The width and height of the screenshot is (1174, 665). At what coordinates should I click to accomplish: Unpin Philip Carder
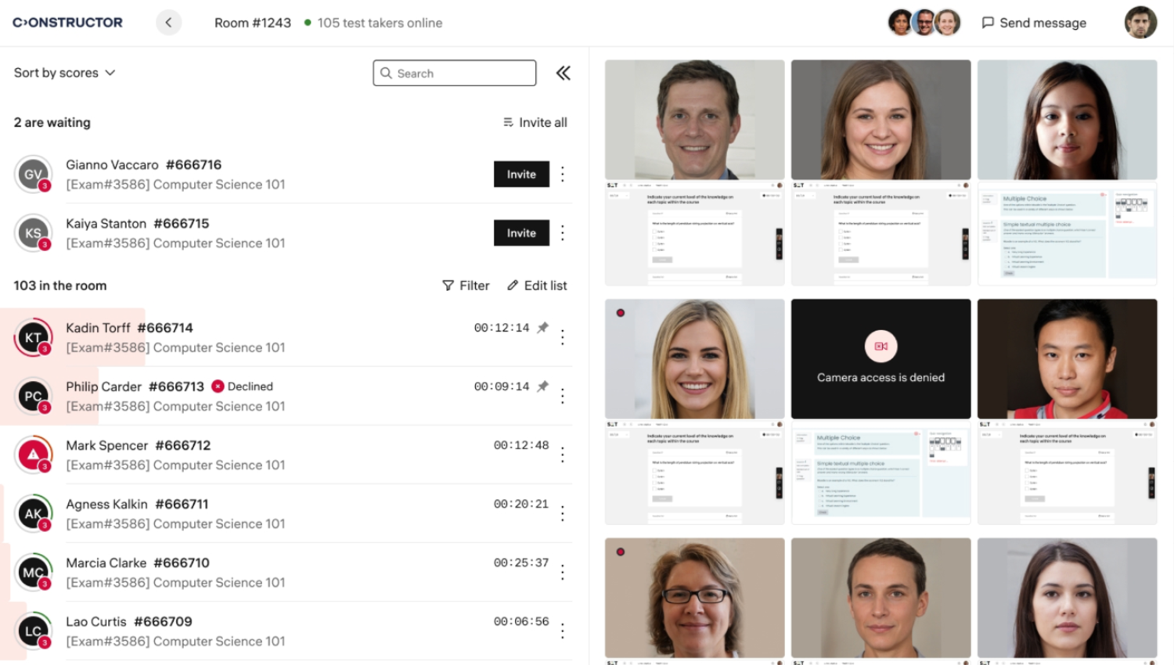pyautogui.click(x=542, y=386)
